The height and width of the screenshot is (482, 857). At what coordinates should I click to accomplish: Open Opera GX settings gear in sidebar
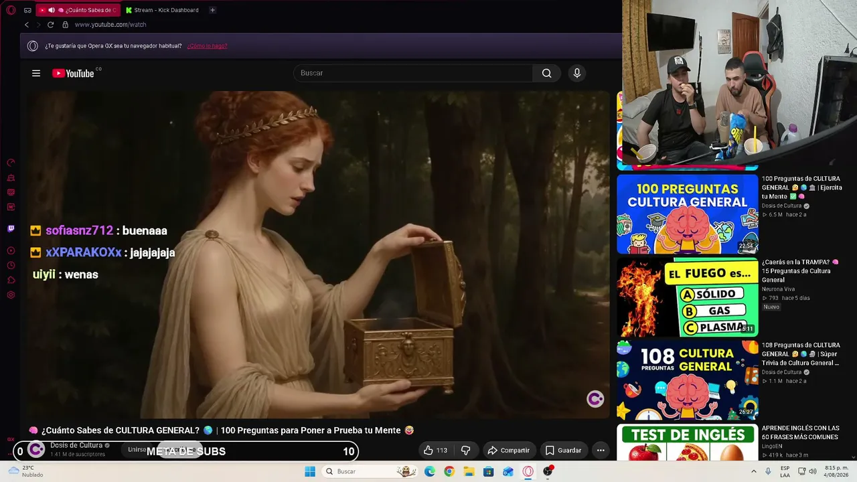point(11,295)
